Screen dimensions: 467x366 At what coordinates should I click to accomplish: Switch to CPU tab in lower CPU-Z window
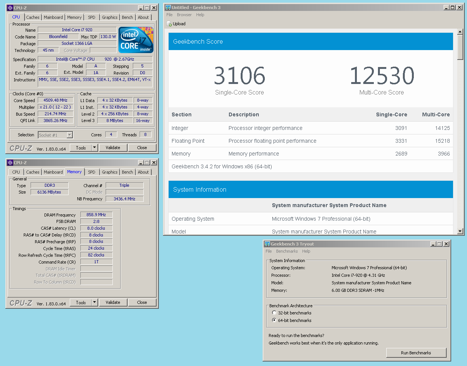click(x=16, y=172)
